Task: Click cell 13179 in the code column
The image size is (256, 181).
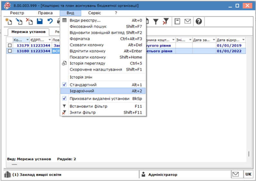Action: tap(22, 46)
